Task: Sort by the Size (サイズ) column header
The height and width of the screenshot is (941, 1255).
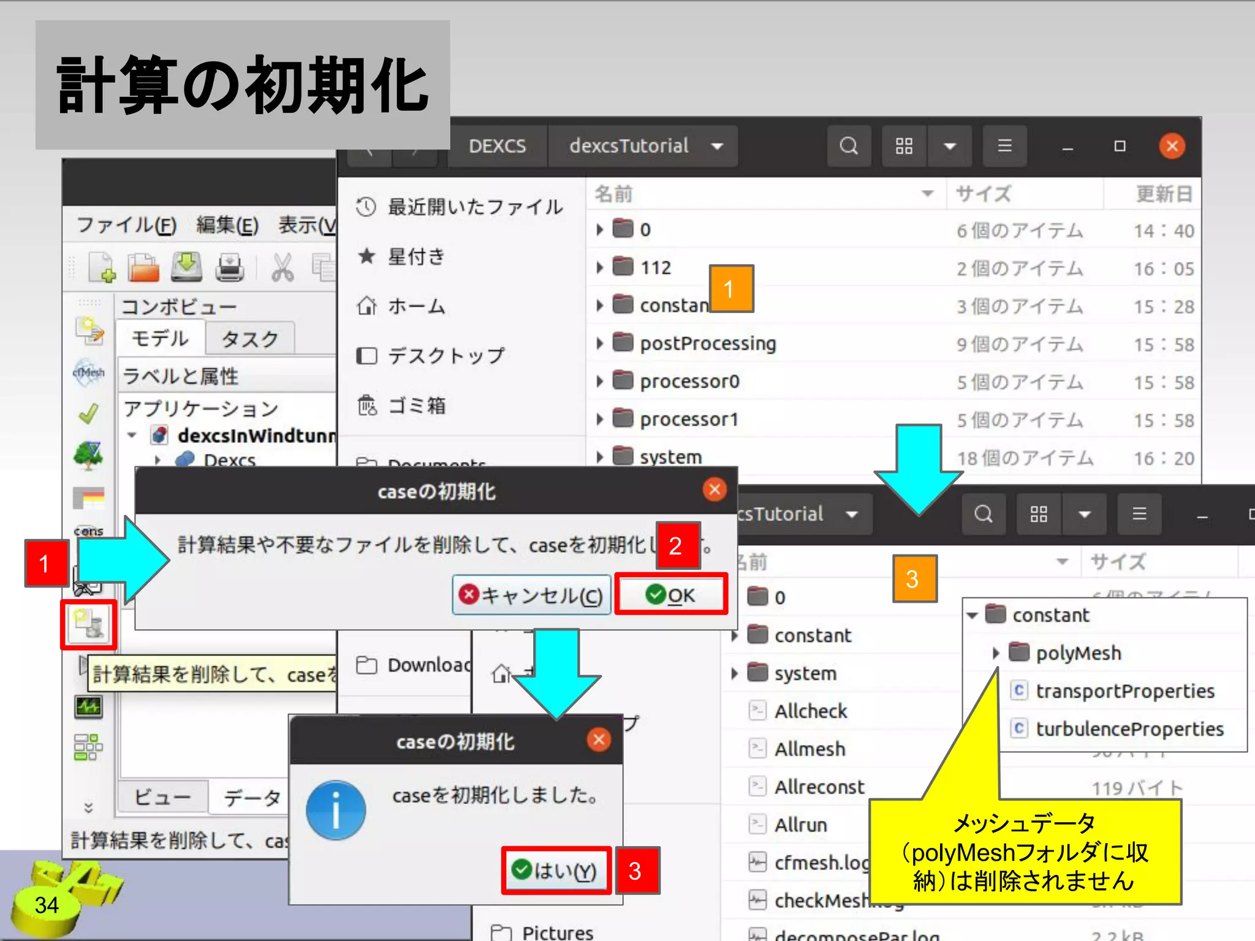Action: click(x=1025, y=194)
